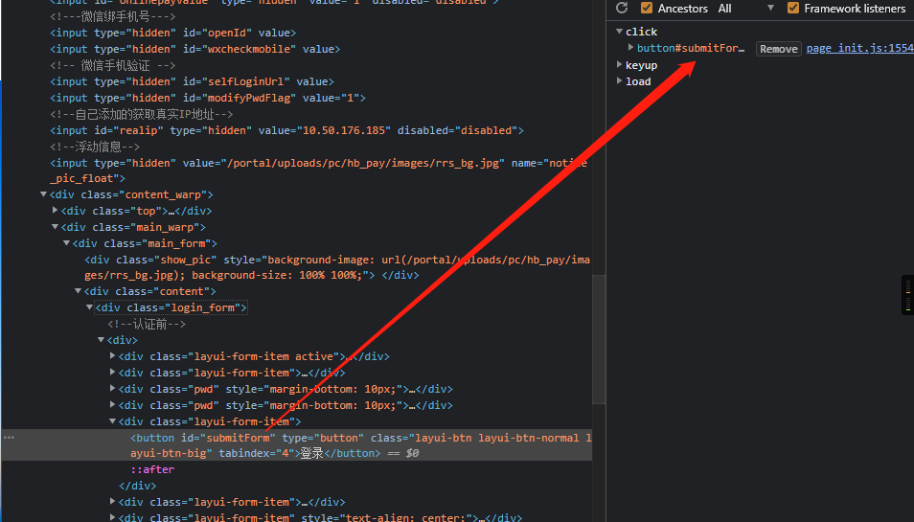Collapse the content_warp div node
Screen dimensions: 914x522
[x=44, y=194]
